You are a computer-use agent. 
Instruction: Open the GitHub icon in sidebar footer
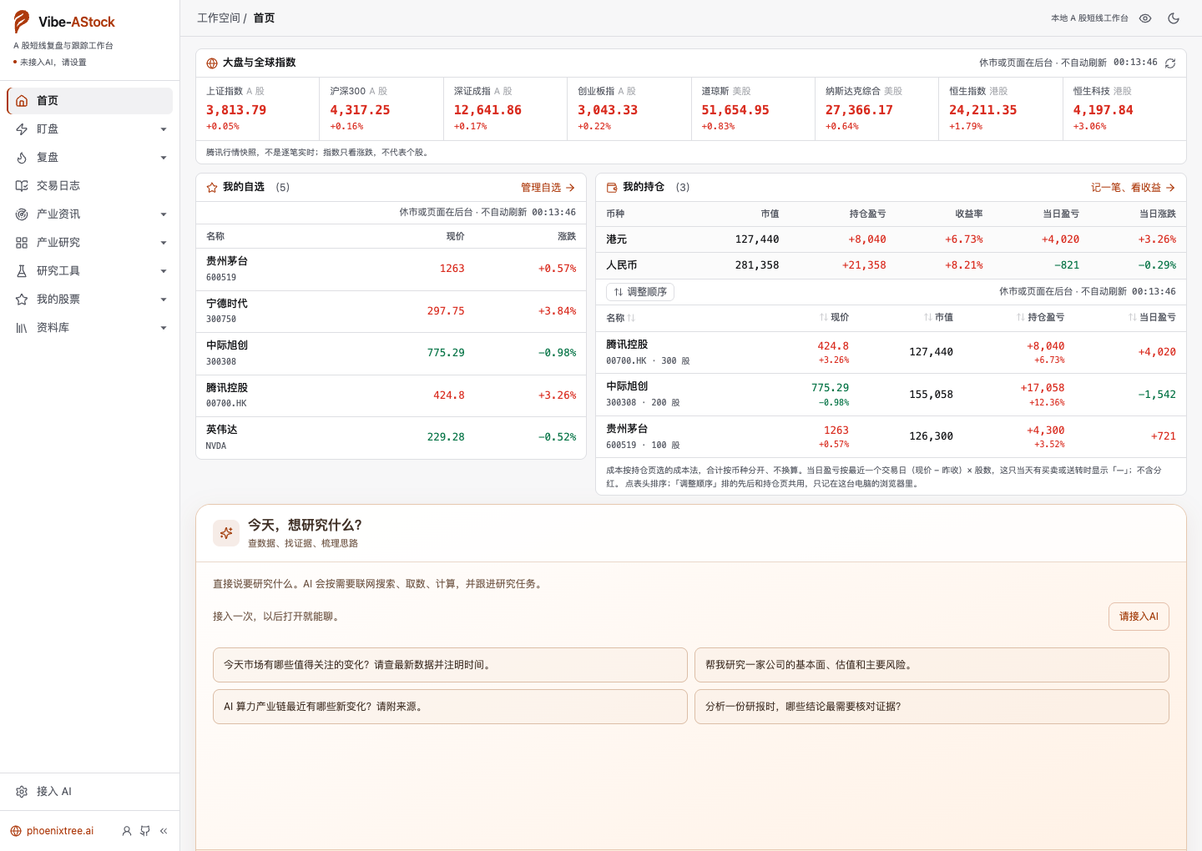point(145,831)
